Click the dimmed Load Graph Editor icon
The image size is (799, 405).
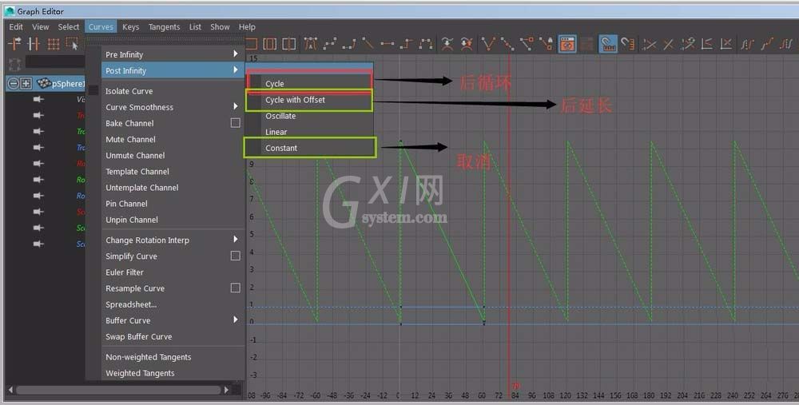pyautogui.click(x=587, y=44)
